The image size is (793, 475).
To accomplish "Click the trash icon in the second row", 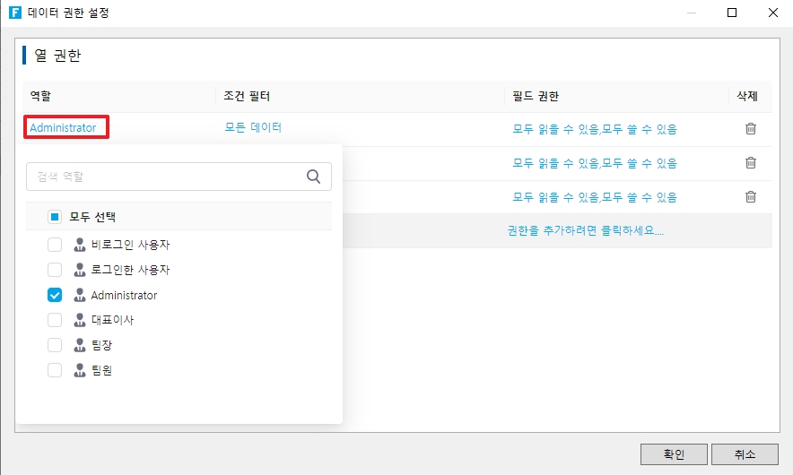I will pyautogui.click(x=751, y=162).
